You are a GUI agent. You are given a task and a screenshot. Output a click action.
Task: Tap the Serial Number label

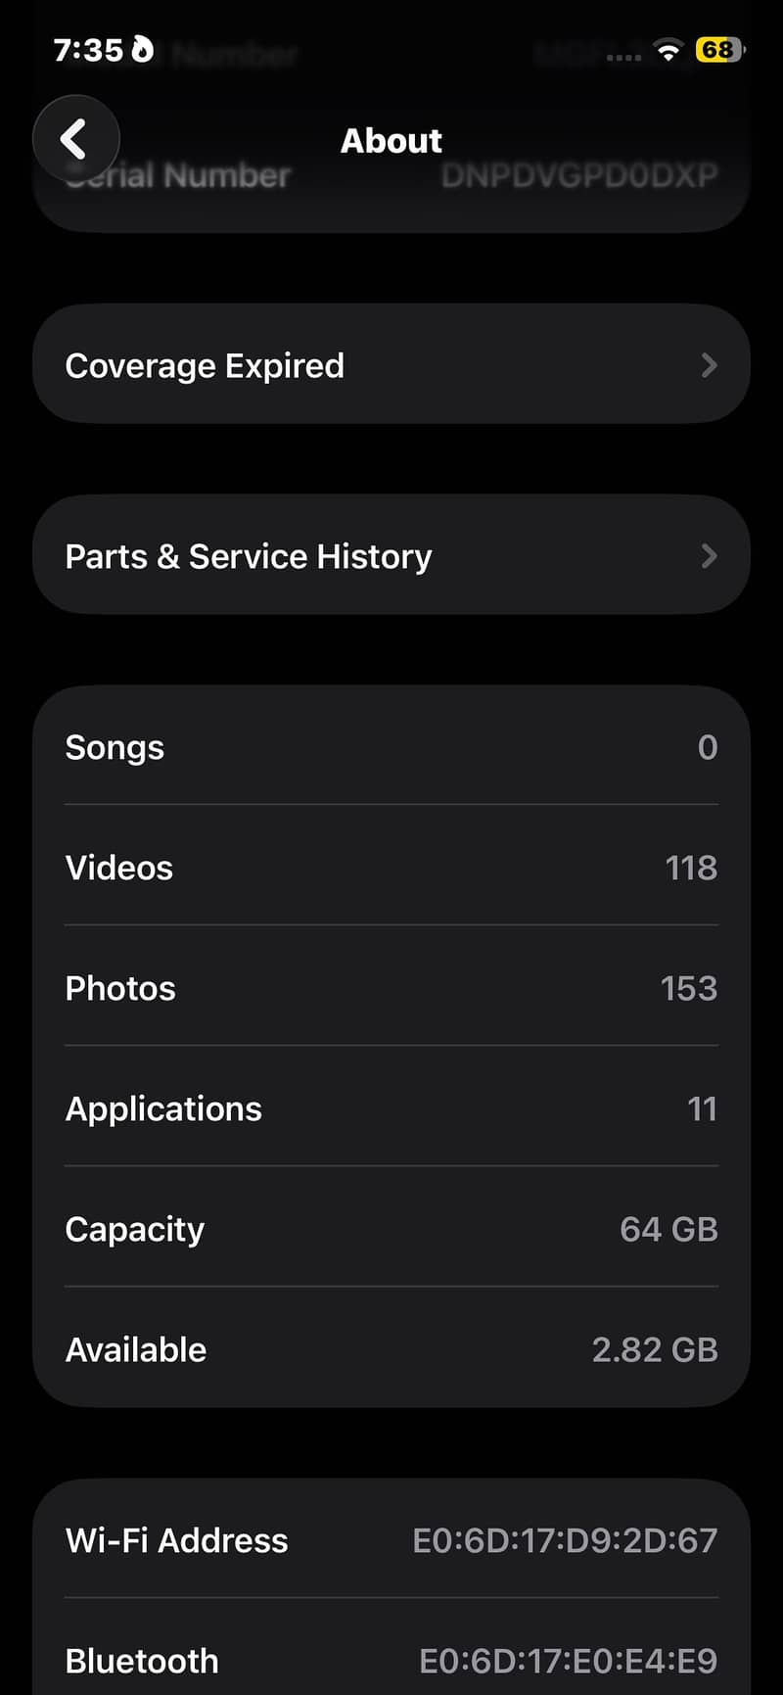coord(178,175)
